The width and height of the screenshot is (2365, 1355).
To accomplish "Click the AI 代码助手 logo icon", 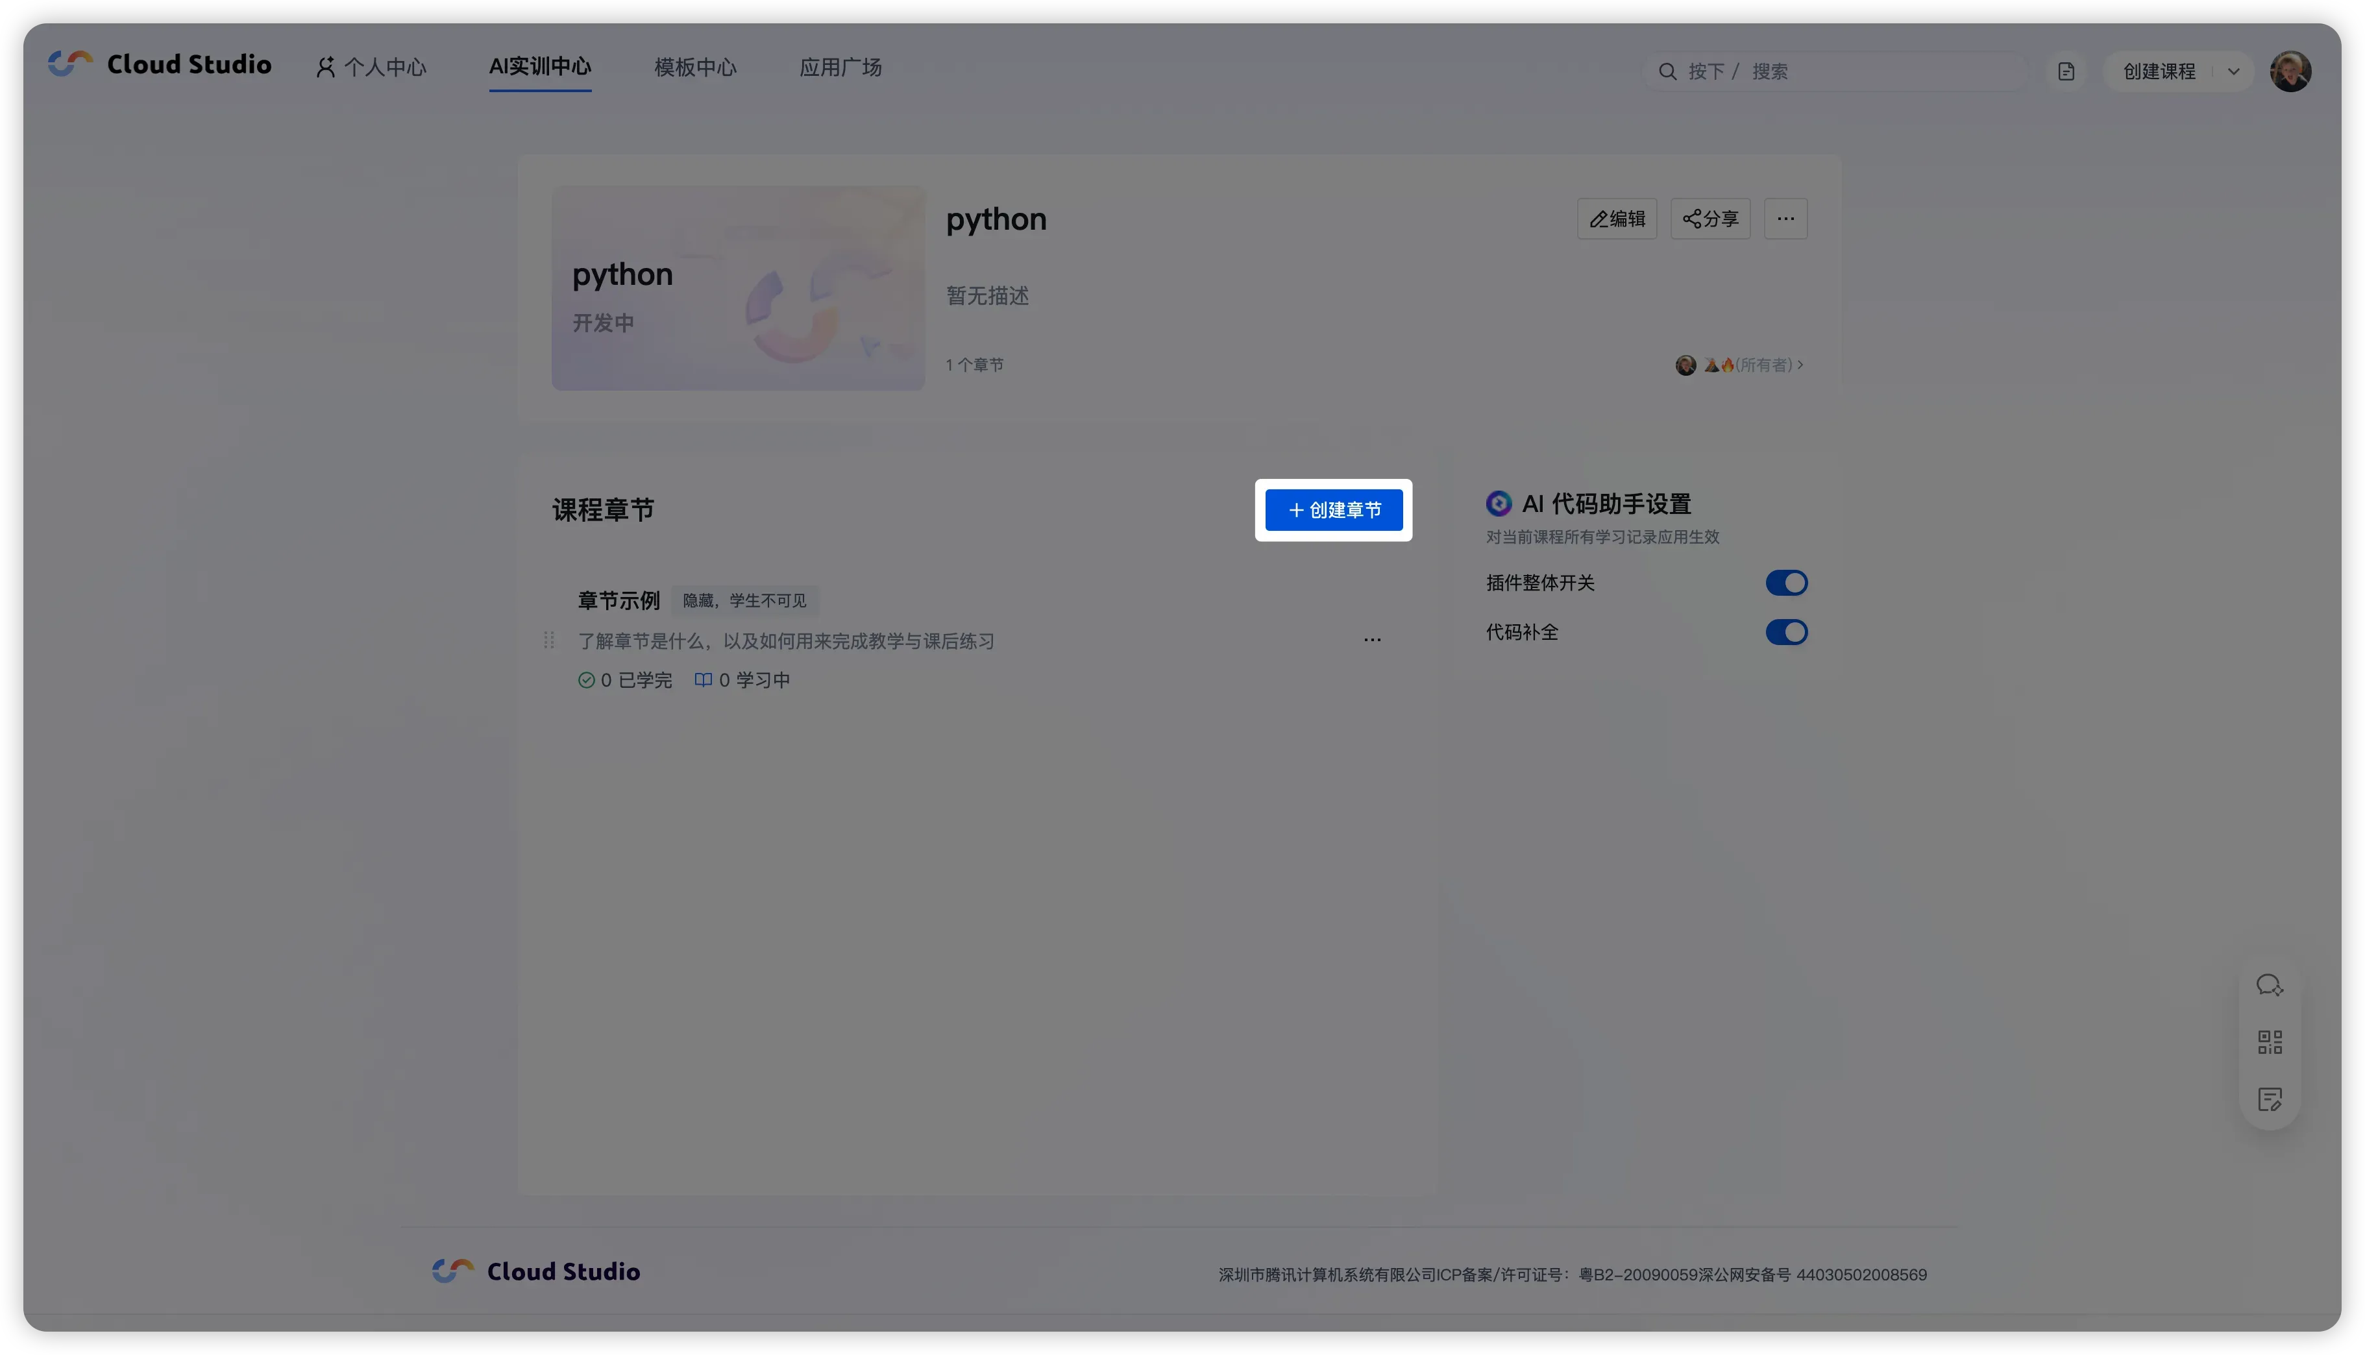I will [x=1499, y=504].
